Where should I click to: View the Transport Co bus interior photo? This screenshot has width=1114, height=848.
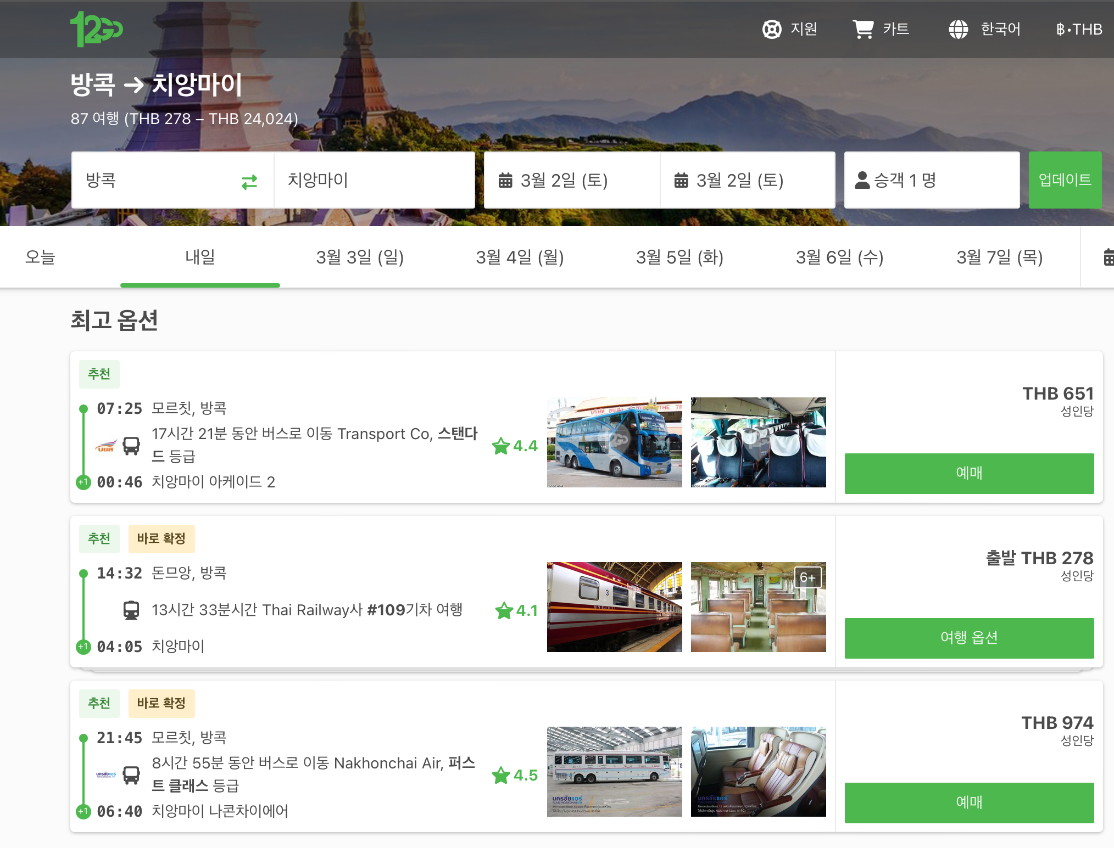[x=759, y=442]
